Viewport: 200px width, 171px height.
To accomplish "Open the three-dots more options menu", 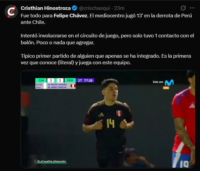I will 192,8.
